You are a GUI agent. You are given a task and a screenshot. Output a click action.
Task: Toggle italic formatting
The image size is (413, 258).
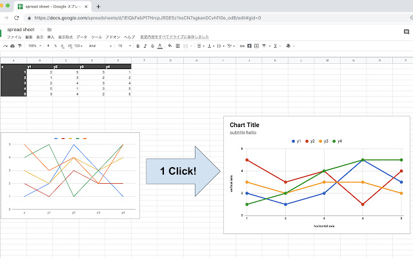click(x=145, y=46)
